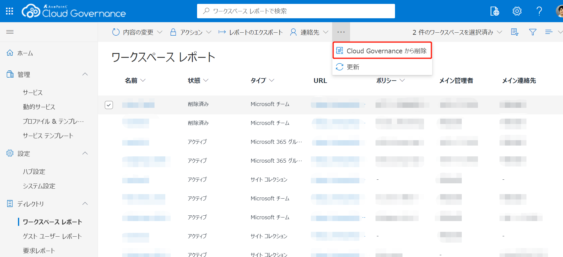The width and height of the screenshot is (563, 257).
Task: Click the URL column header
Action: pyautogui.click(x=320, y=80)
